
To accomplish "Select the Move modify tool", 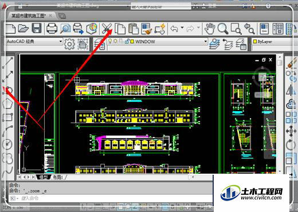I will tap(291, 131).
